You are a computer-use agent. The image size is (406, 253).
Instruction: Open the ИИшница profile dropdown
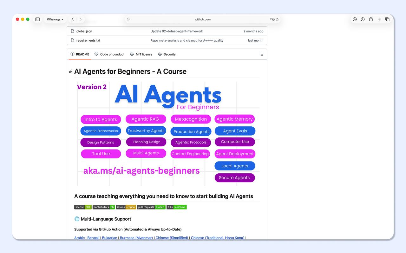[x=55, y=19]
